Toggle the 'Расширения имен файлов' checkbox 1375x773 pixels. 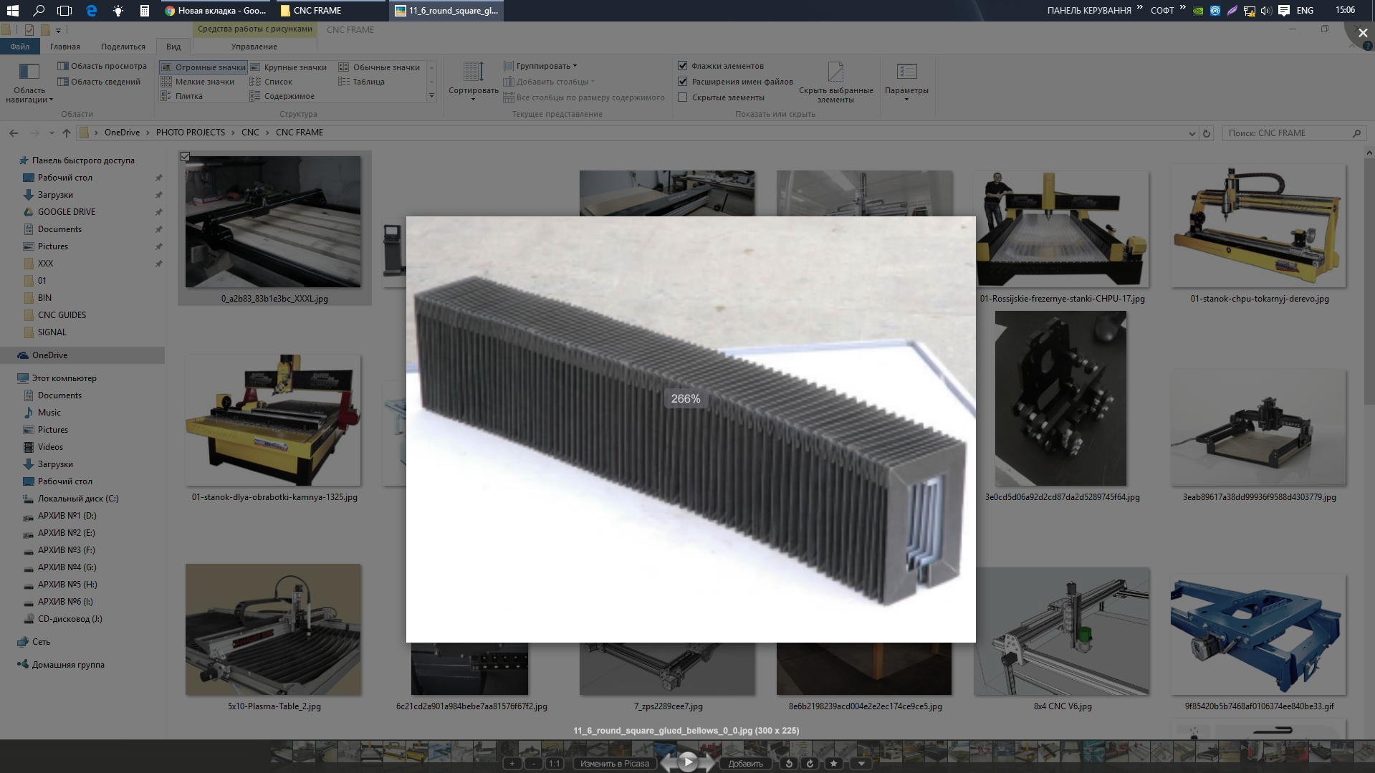pyautogui.click(x=683, y=82)
